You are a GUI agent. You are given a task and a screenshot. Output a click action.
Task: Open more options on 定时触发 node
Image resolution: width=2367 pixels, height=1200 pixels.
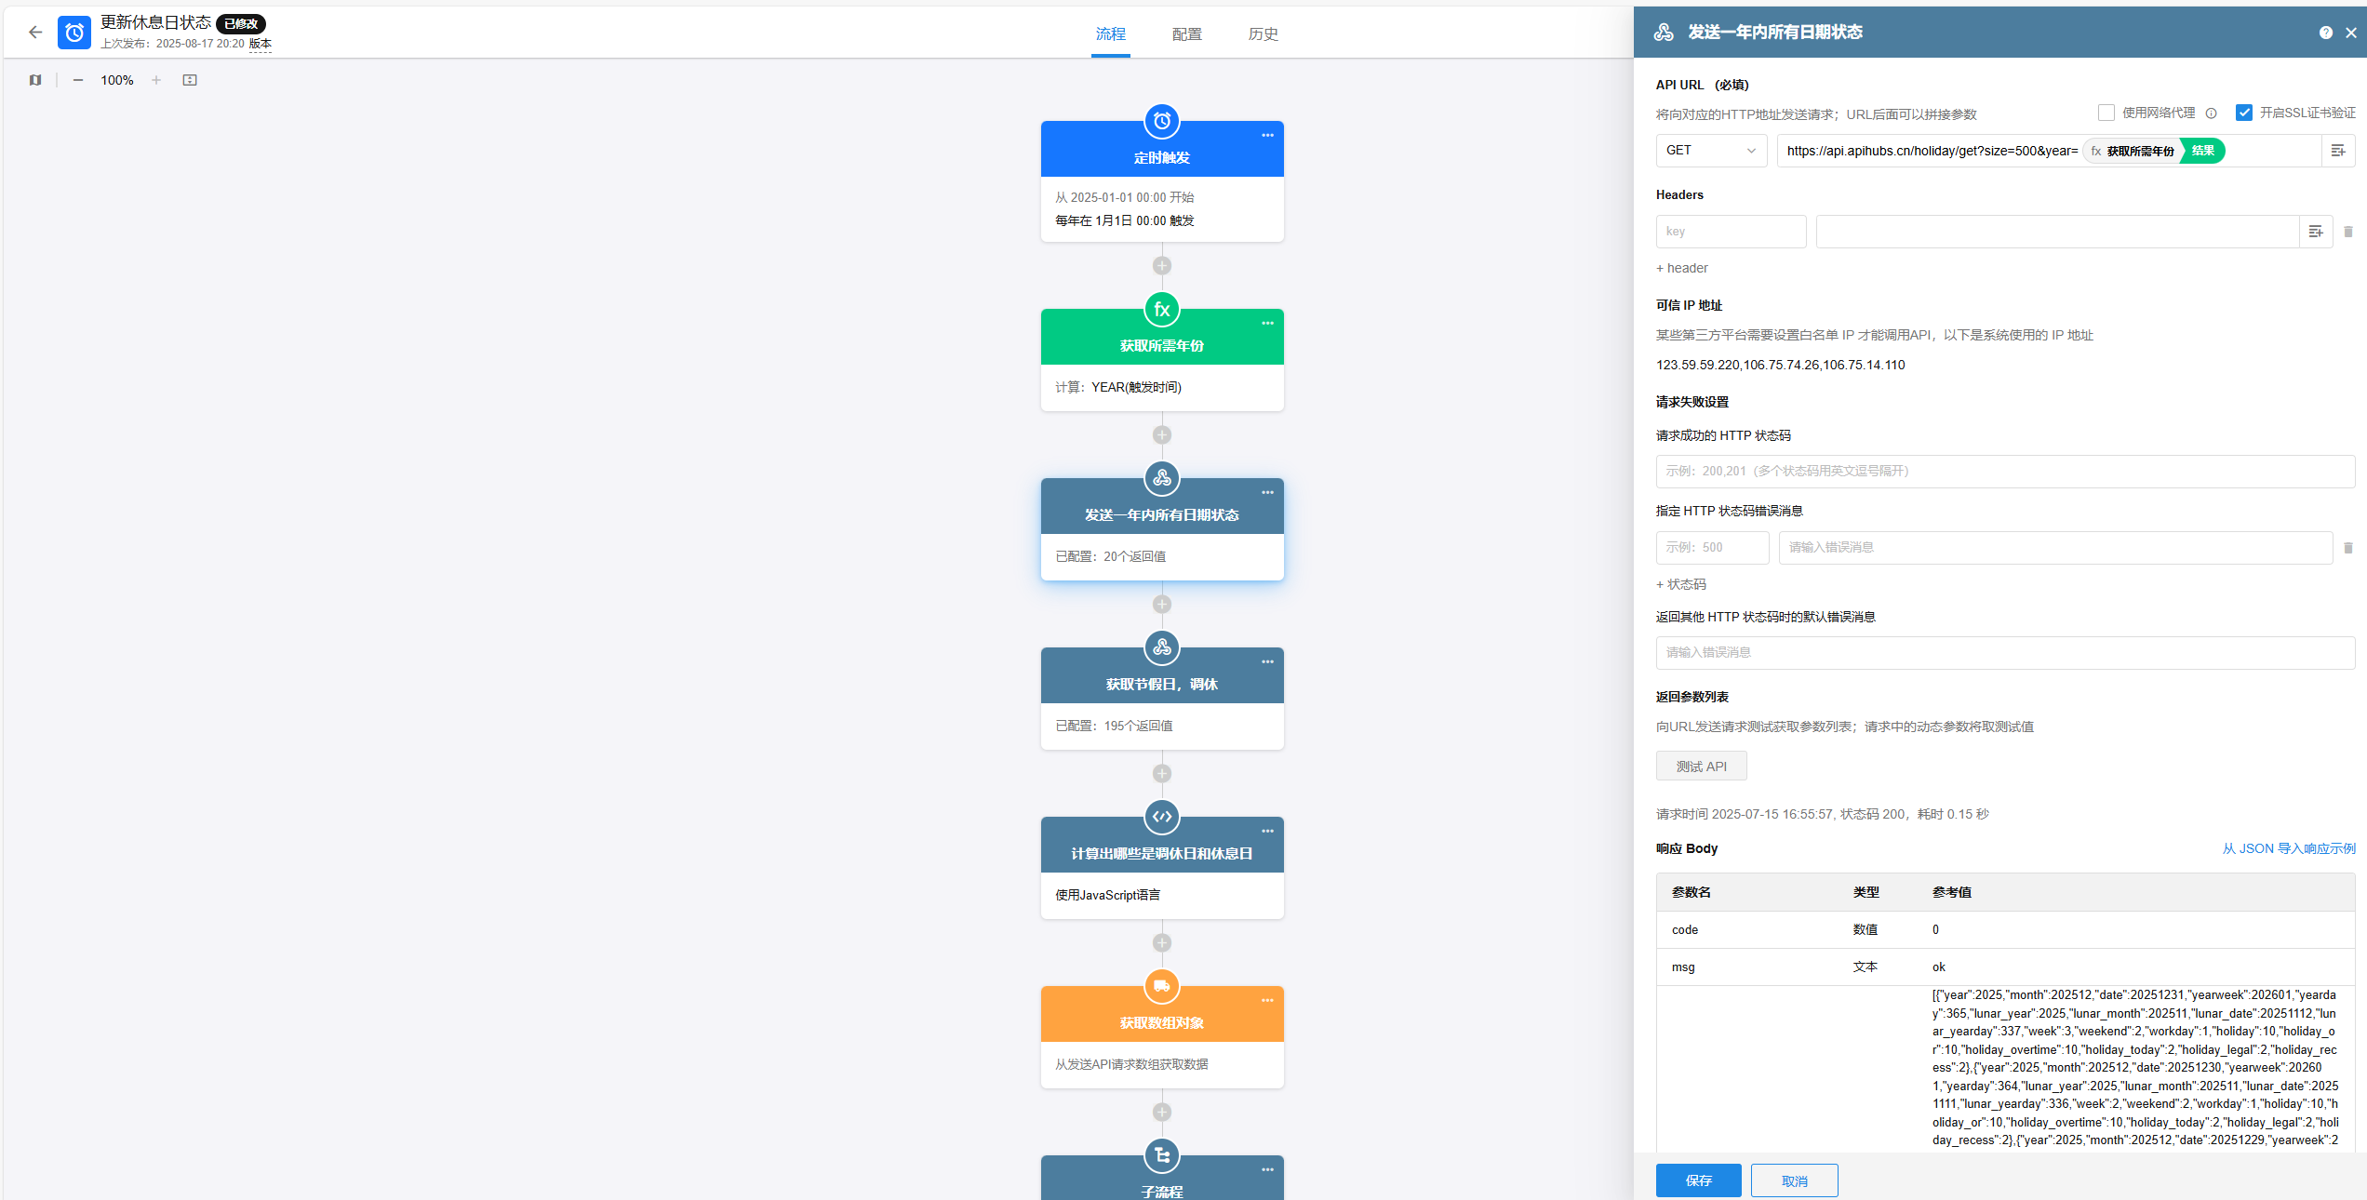1267,136
